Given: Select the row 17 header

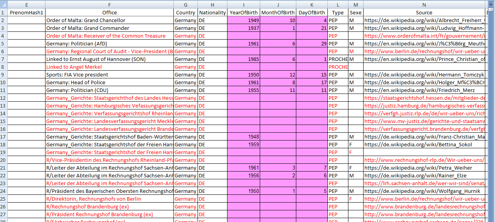Looking at the screenshot, I should 3,137.
